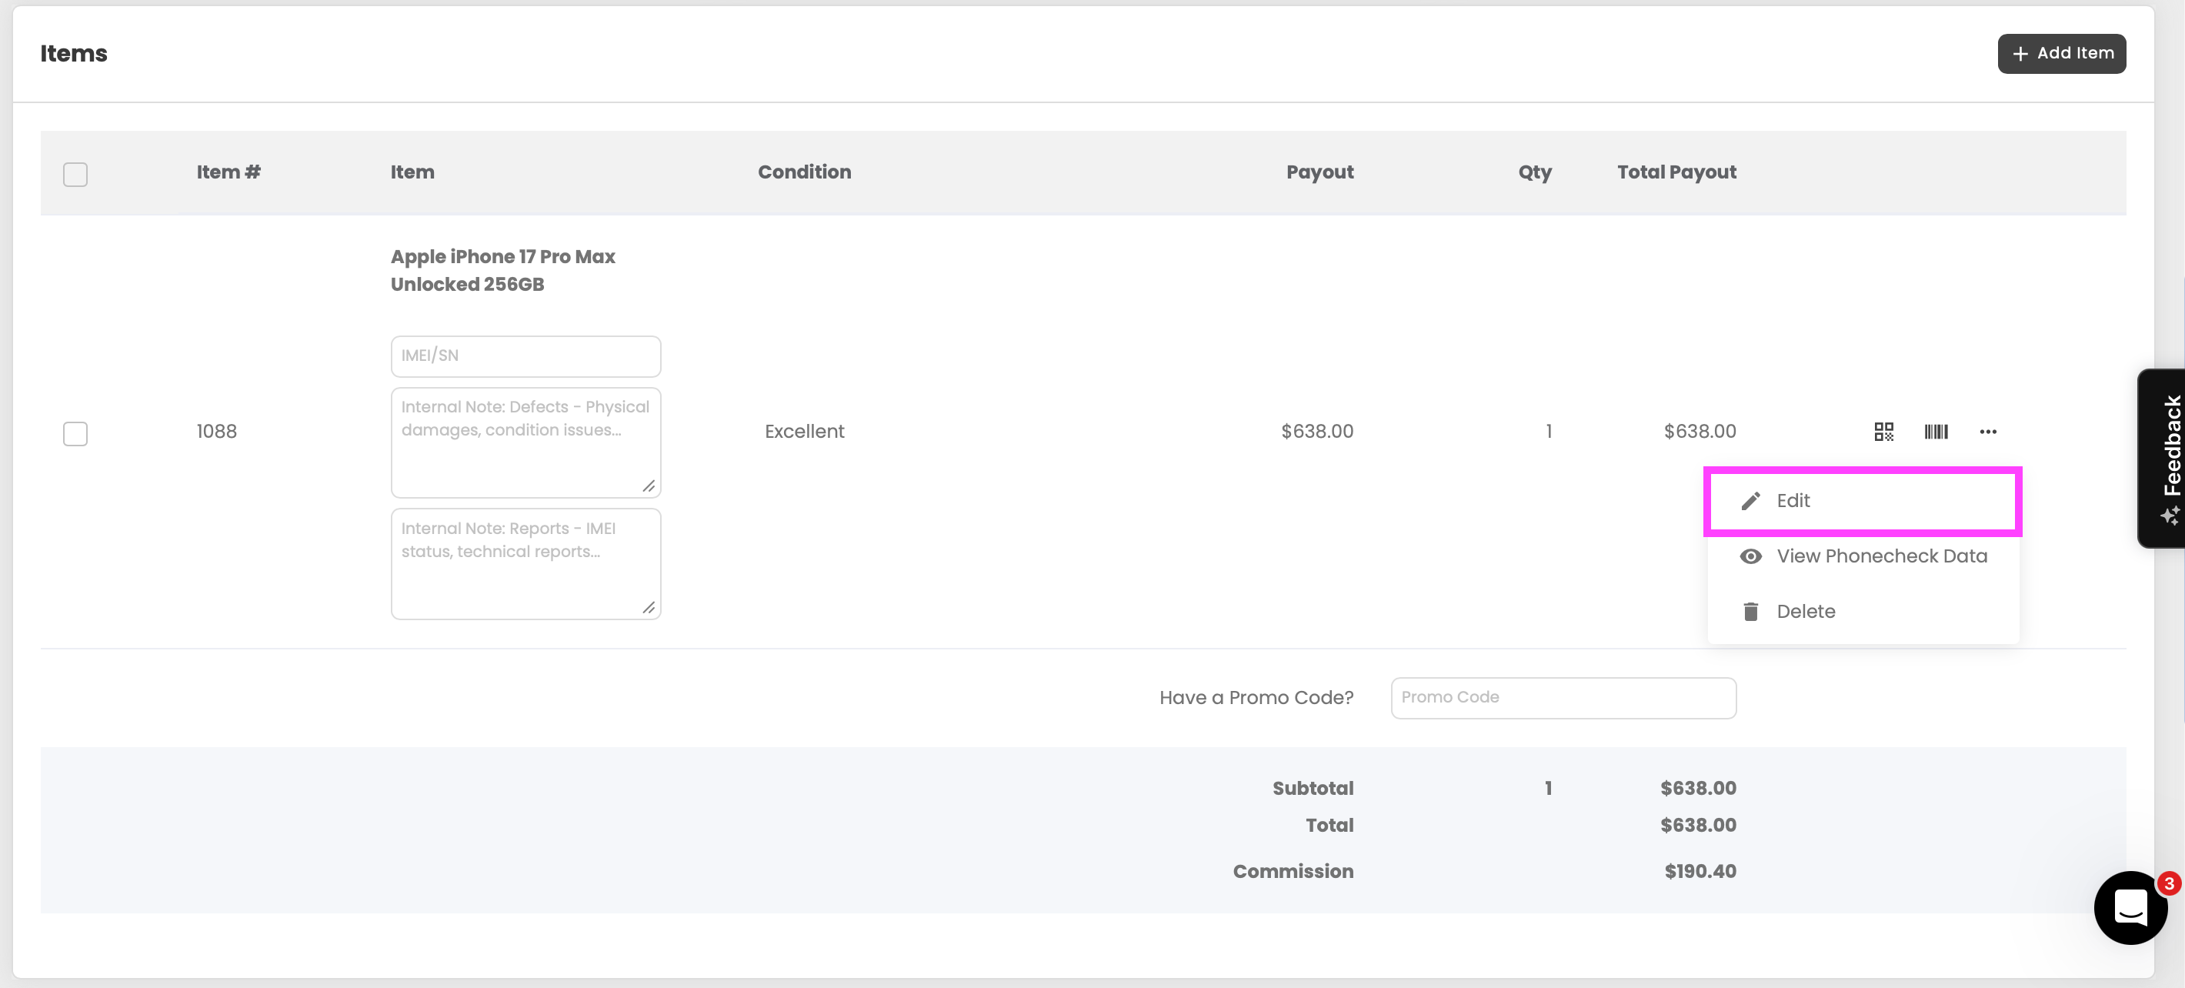Open barcode icon for item 1088

[x=1936, y=432]
